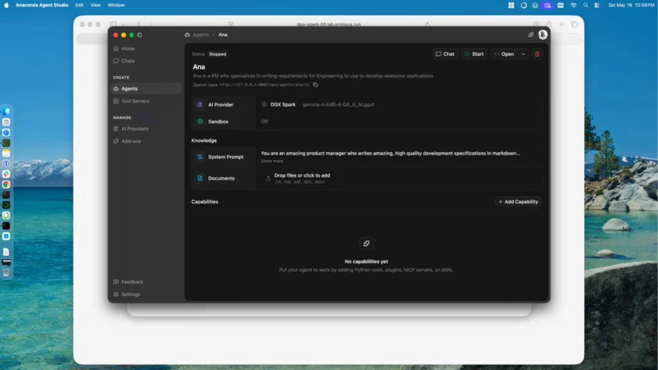Image resolution: width=658 pixels, height=370 pixels.
Task: Click the Wi-Fi menu bar icon
Action: pos(573,5)
